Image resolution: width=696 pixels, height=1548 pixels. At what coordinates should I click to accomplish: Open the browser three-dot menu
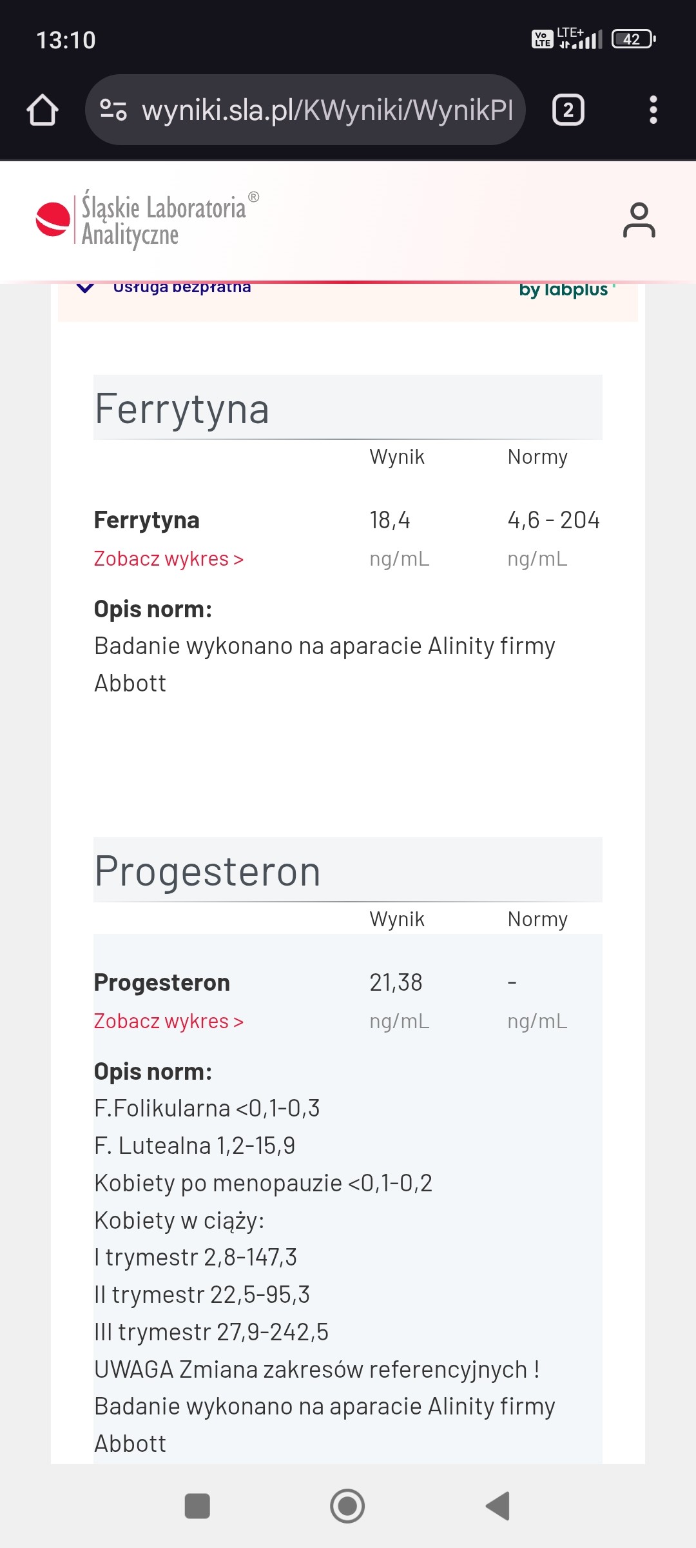[653, 110]
